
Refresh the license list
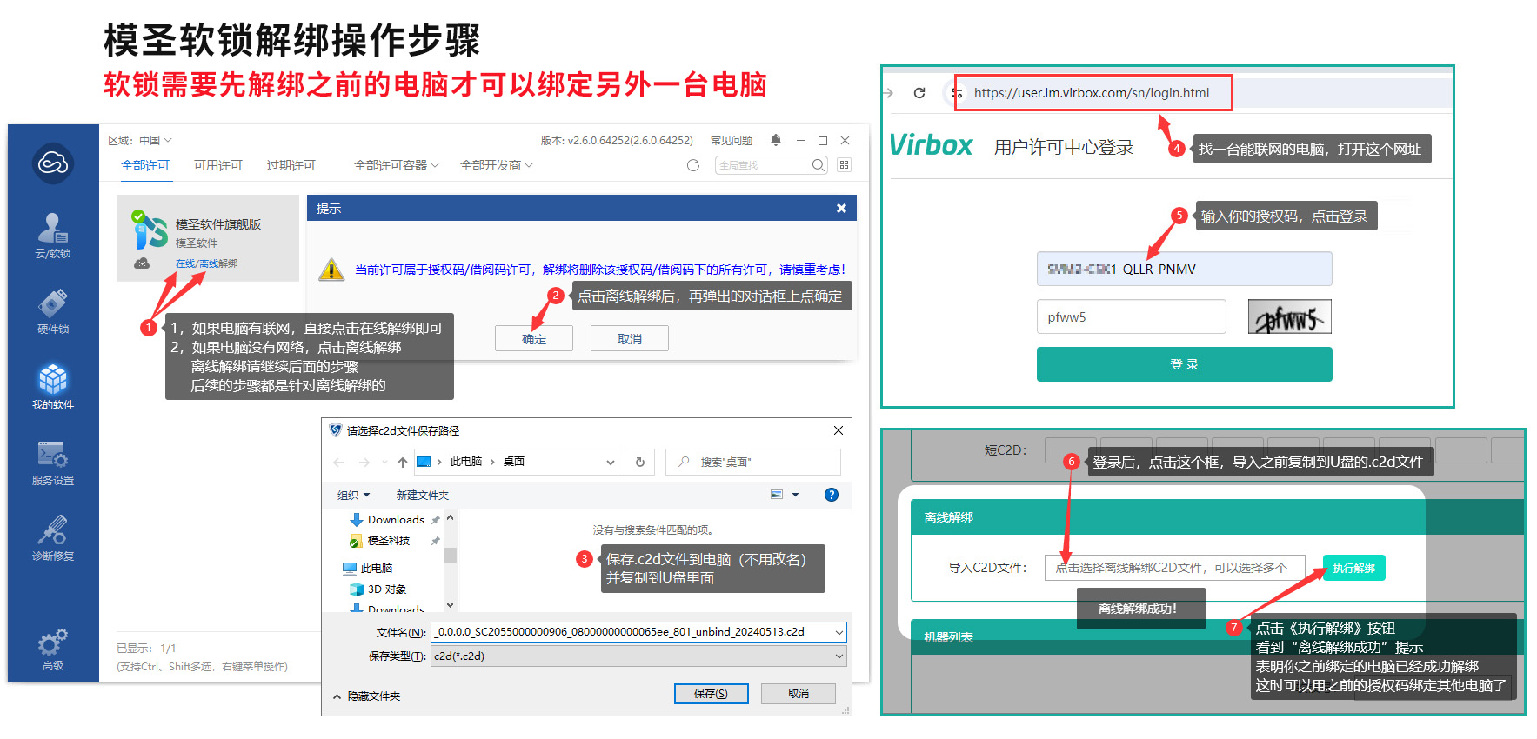693,165
